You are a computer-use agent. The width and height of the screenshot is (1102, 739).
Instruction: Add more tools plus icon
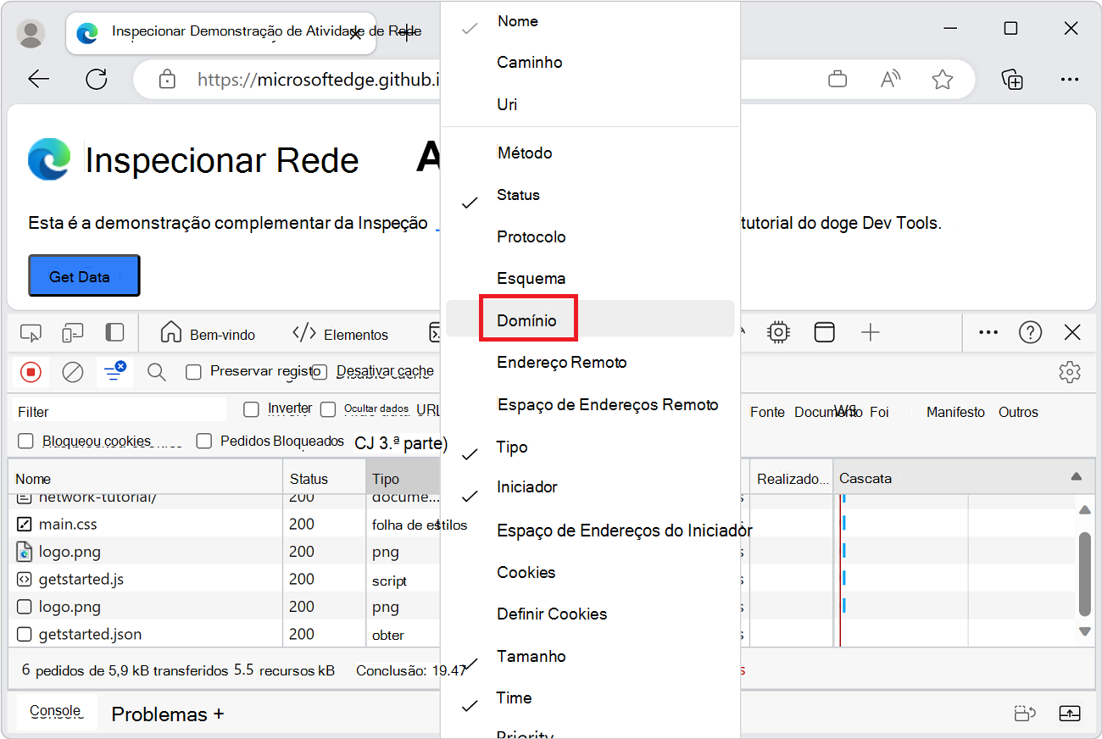[x=871, y=333]
